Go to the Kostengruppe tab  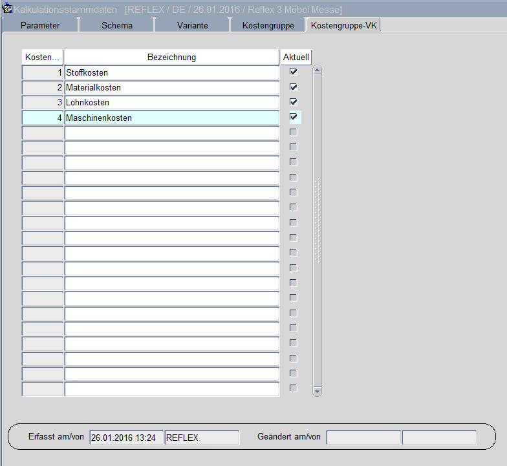(x=268, y=25)
